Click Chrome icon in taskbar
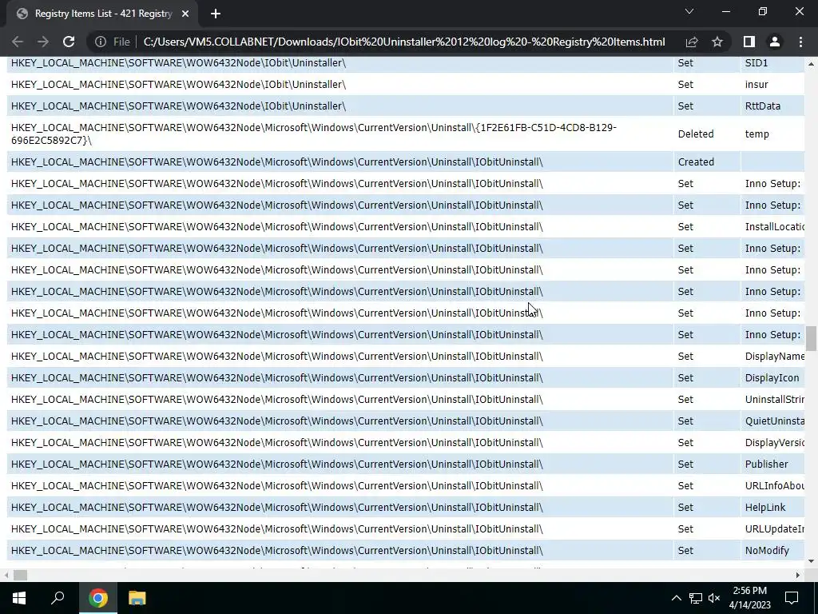 point(98,598)
